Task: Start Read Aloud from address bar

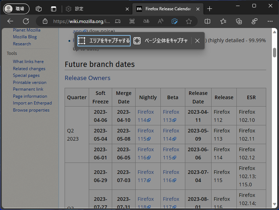Action: tap(160, 21)
